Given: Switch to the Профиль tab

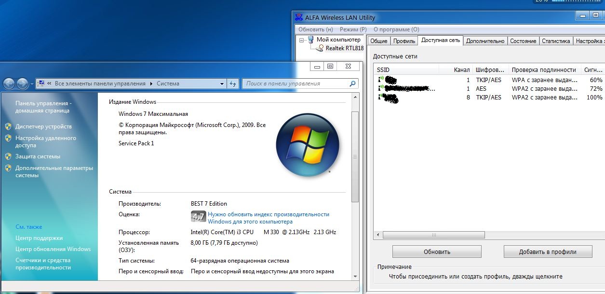Looking at the screenshot, I should click(x=404, y=41).
